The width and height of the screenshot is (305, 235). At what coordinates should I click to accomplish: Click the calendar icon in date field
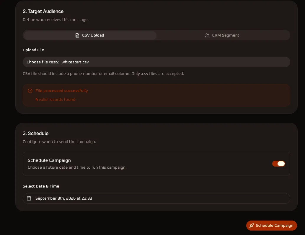(x=29, y=198)
